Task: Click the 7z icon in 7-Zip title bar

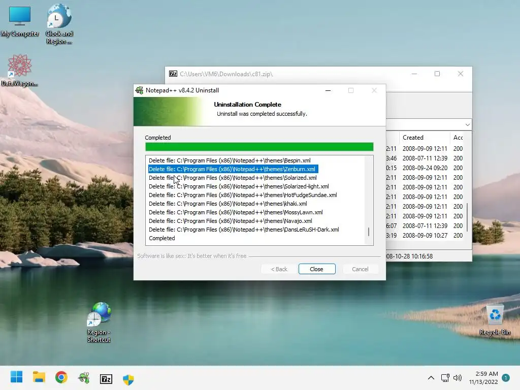Action: coord(173,74)
